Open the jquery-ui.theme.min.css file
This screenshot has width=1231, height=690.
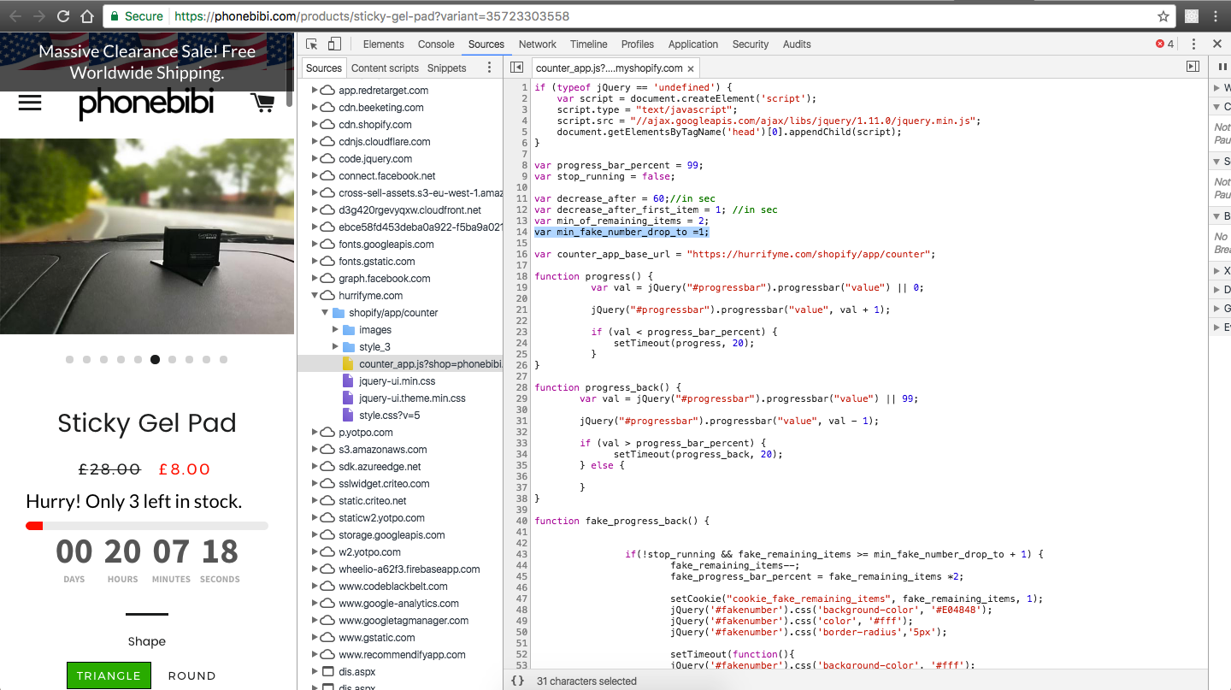tap(410, 398)
